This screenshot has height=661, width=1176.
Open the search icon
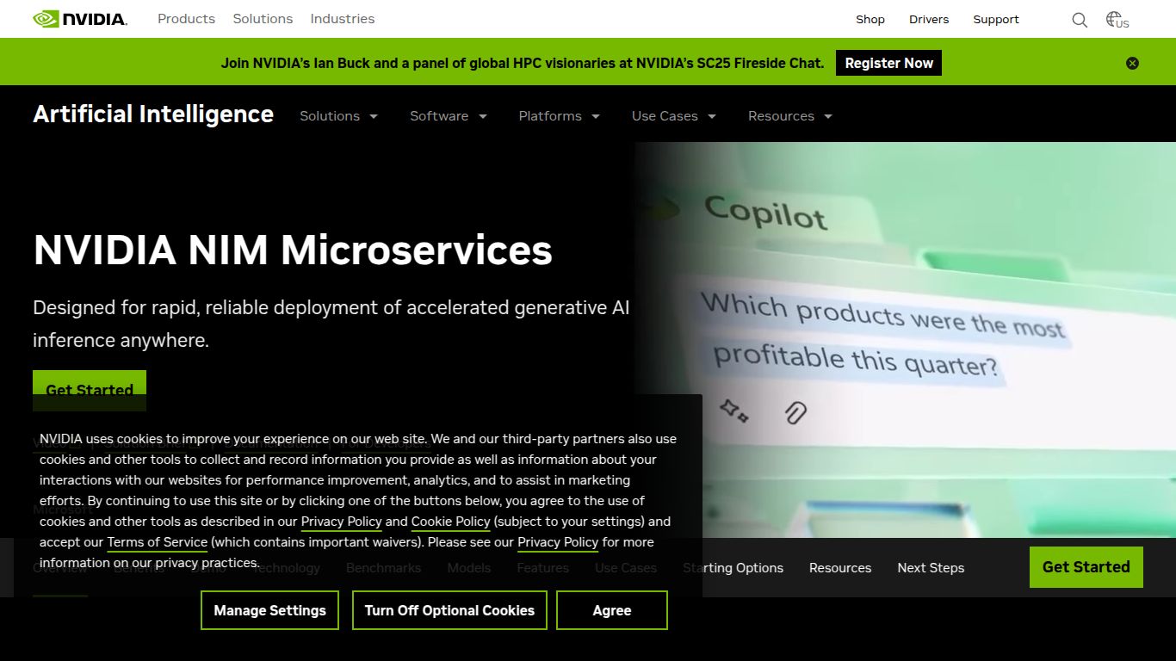(1080, 19)
